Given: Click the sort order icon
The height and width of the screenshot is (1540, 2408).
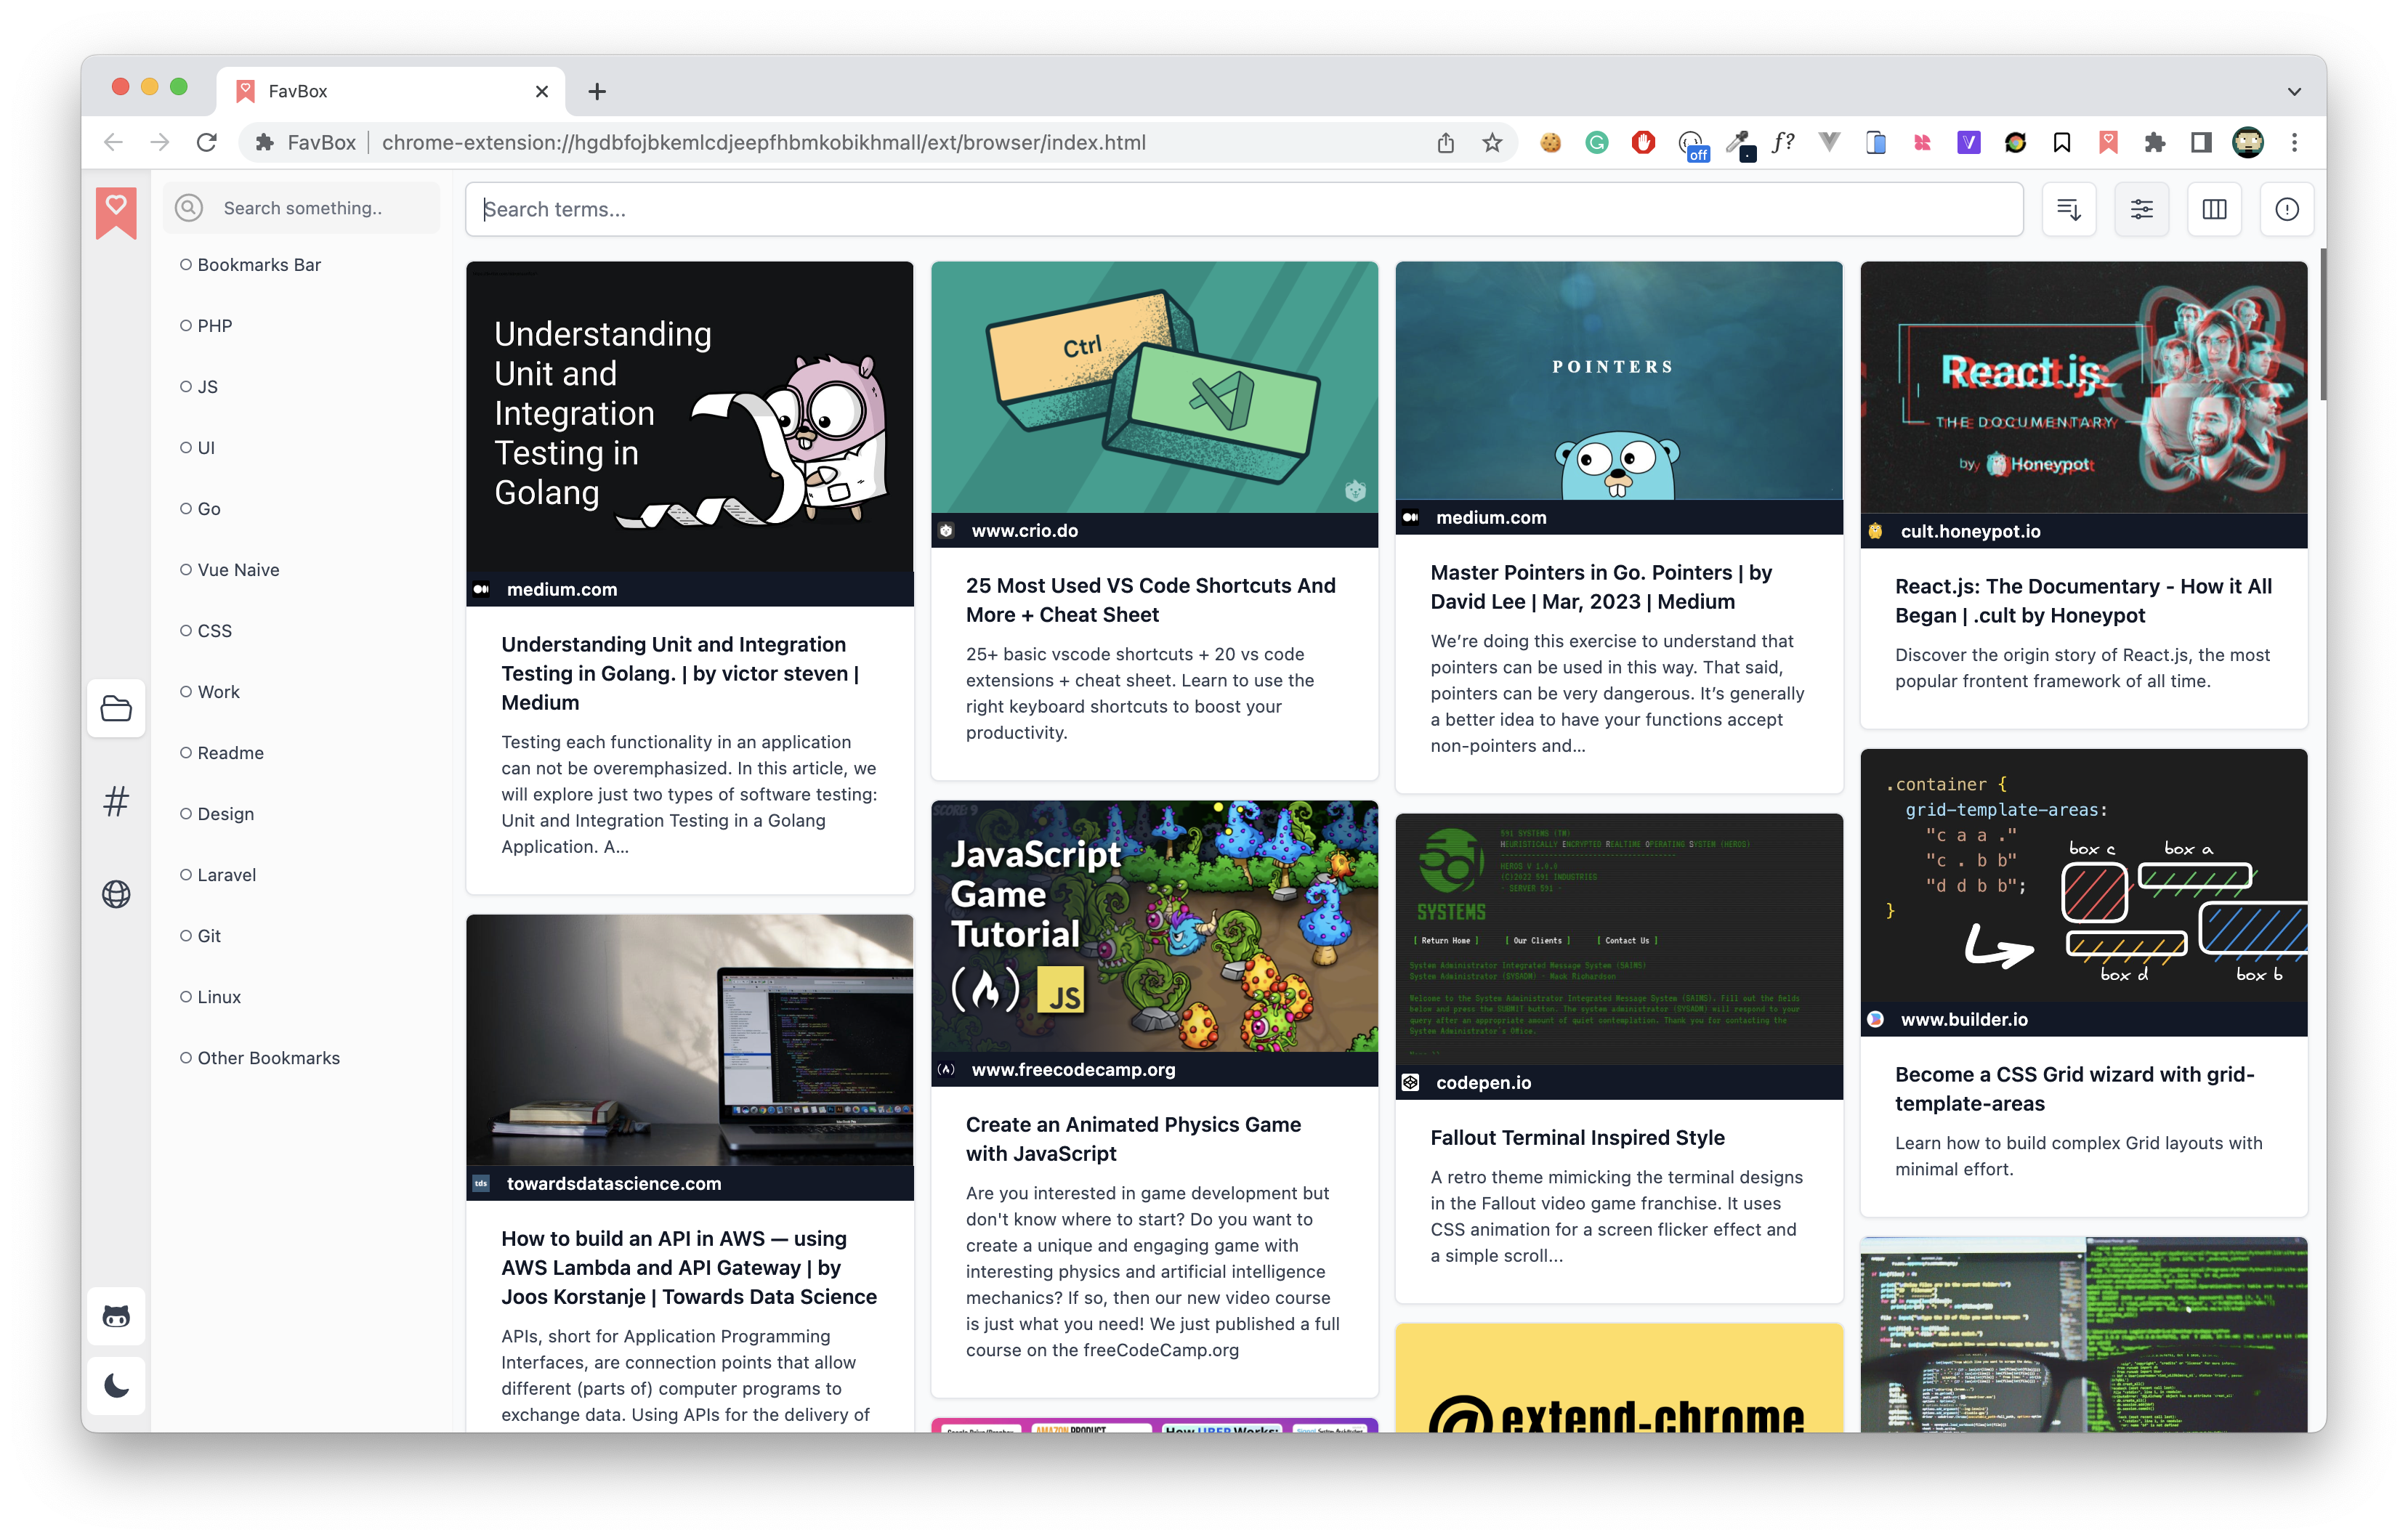Looking at the screenshot, I should point(2068,209).
